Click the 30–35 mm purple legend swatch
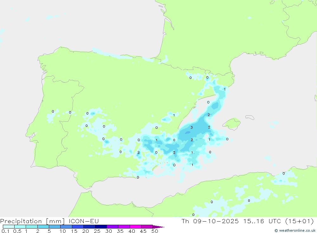The width and height of the screenshot is (317, 233). 112,227
